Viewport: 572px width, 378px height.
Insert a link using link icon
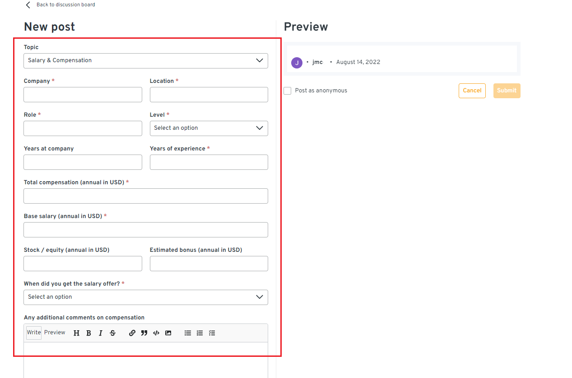[132, 333]
